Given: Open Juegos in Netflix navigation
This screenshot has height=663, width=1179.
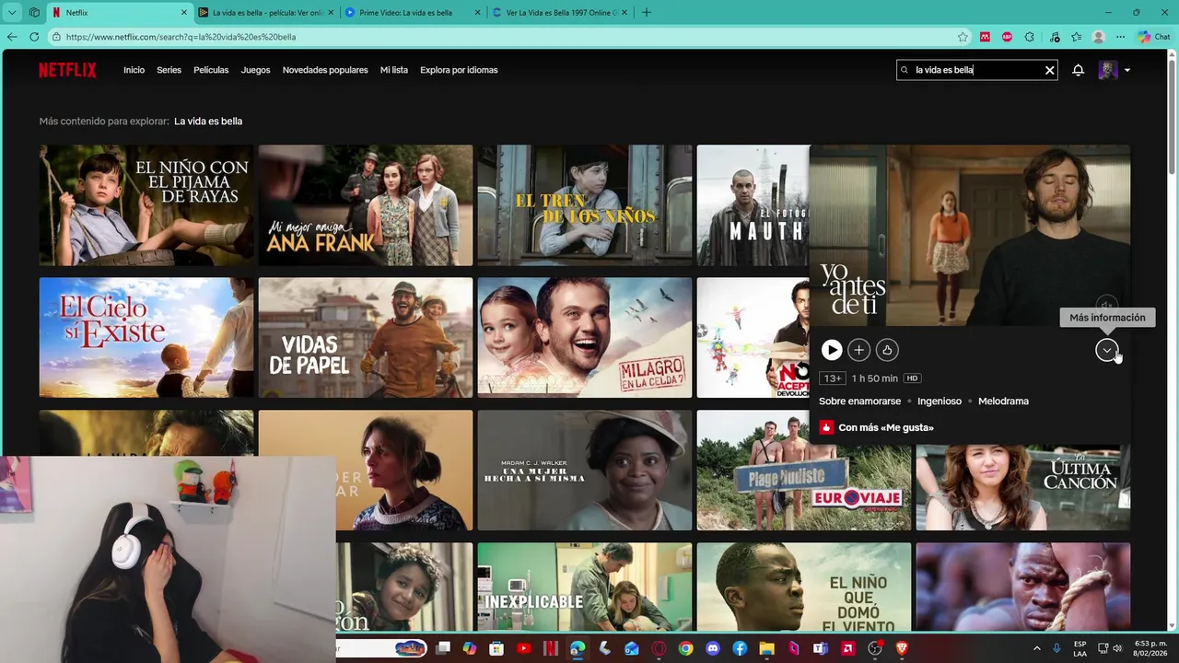Looking at the screenshot, I should (255, 70).
